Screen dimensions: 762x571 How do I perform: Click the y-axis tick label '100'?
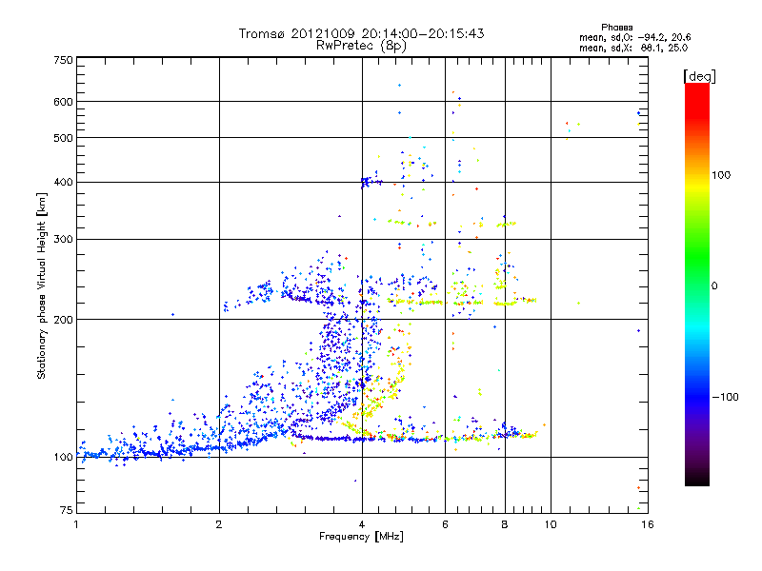pyautogui.click(x=64, y=458)
